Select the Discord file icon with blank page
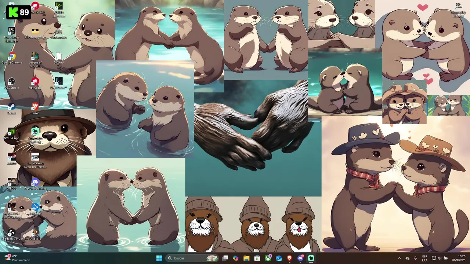The width and height of the screenshot is (470, 264). pos(58,59)
